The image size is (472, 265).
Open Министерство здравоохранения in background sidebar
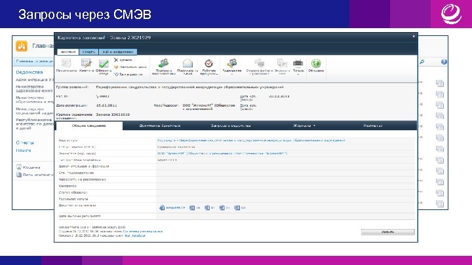coord(34,88)
